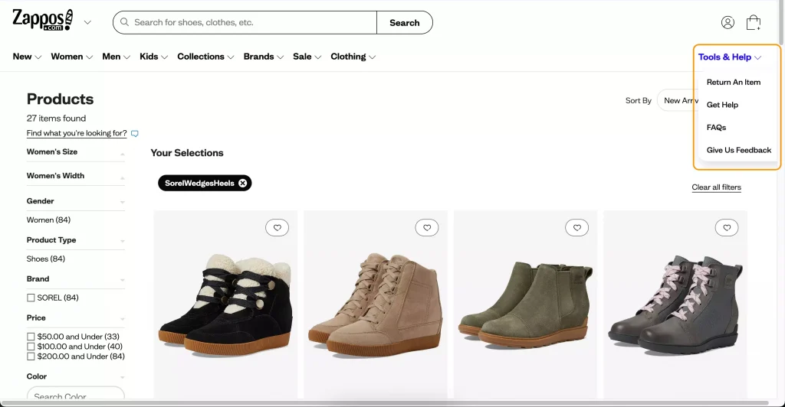
Task: Open the Collections navigation menu
Action: click(205, 57)
